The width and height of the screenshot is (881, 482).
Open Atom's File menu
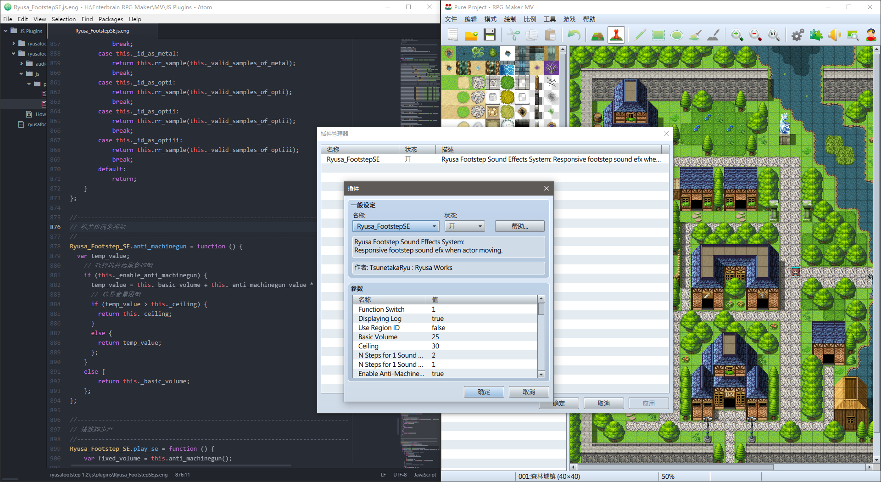pyautogui.click(x=8, y=19)
